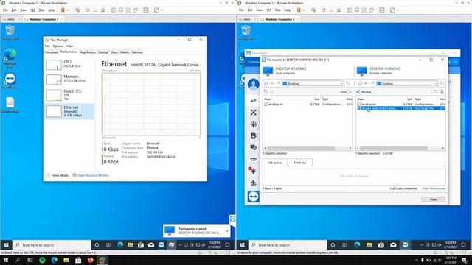Select CPU in performance sidebar
Viewport: 472px width, 265px height.
point(69,64)
